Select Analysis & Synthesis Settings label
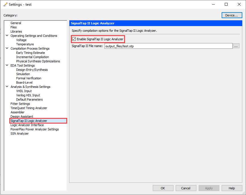 tap(30, 87)
